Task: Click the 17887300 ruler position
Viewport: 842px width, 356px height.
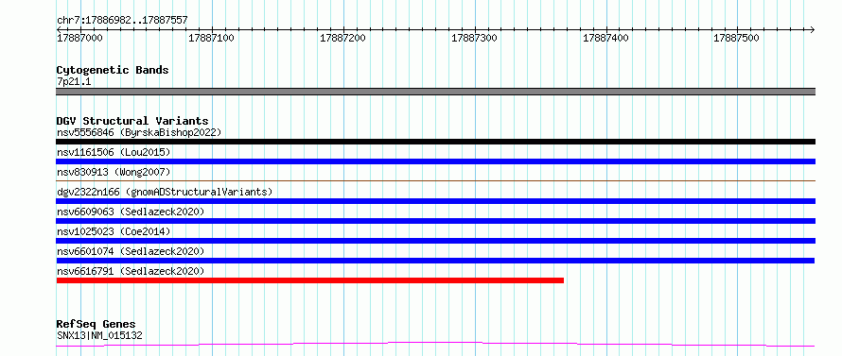Action: pos(475,38)
